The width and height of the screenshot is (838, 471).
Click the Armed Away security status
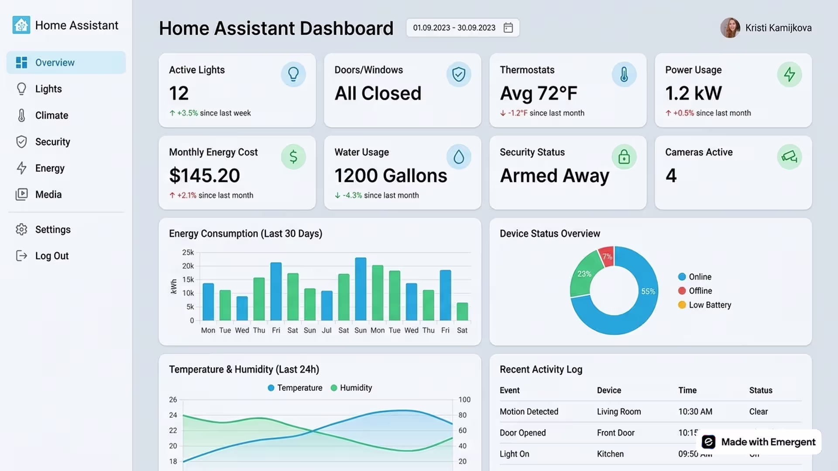pyautogui.click(x=554, y=176)
